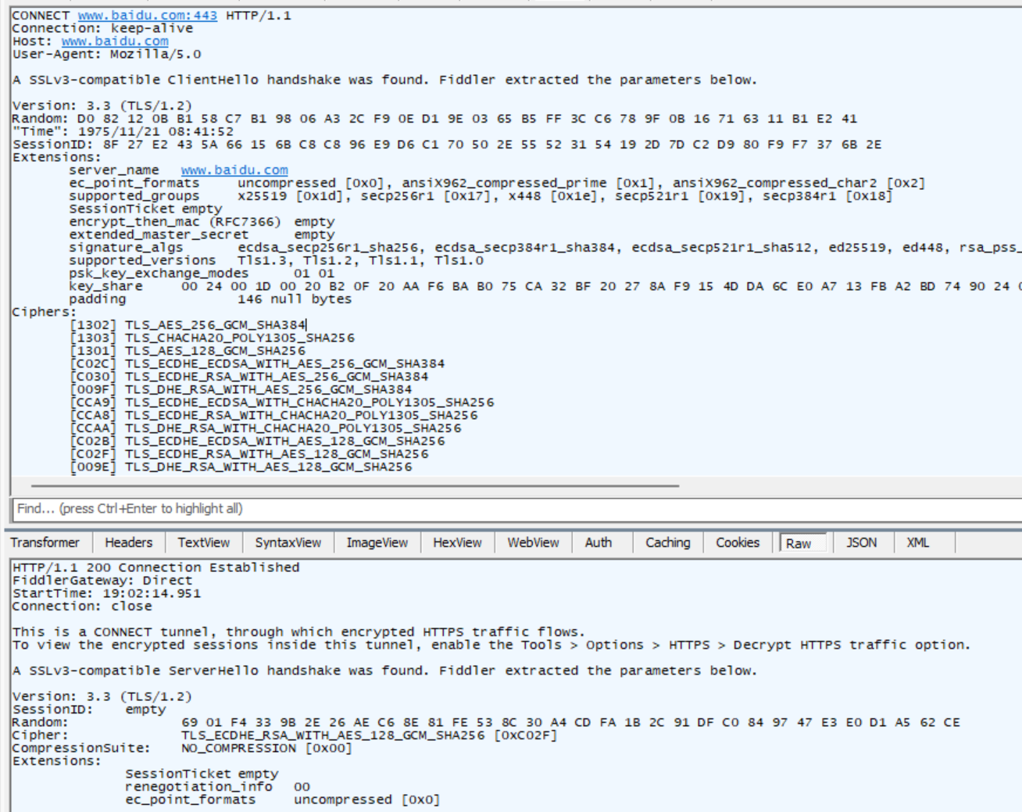
Task: Click the www.baidu.com link on Host line
Action: click(x=115, y=41)
